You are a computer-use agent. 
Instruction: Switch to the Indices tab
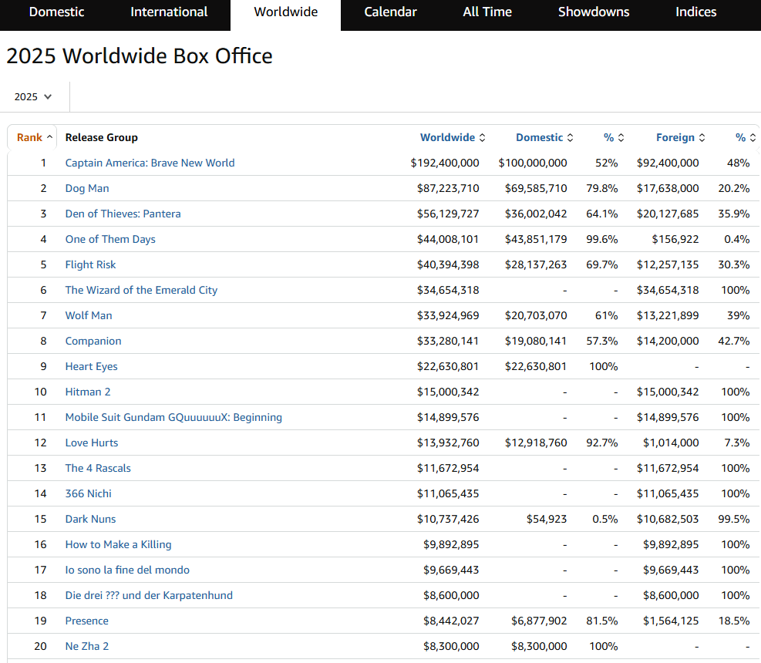tap(695, 12)
